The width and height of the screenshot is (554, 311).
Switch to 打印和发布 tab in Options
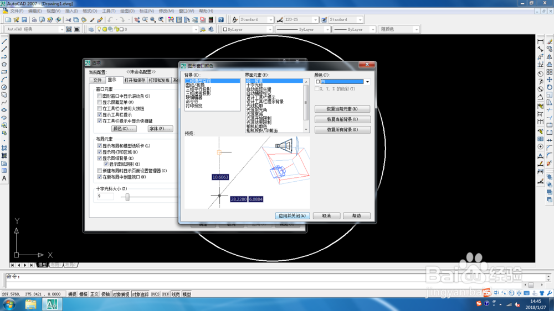(159, 80)
